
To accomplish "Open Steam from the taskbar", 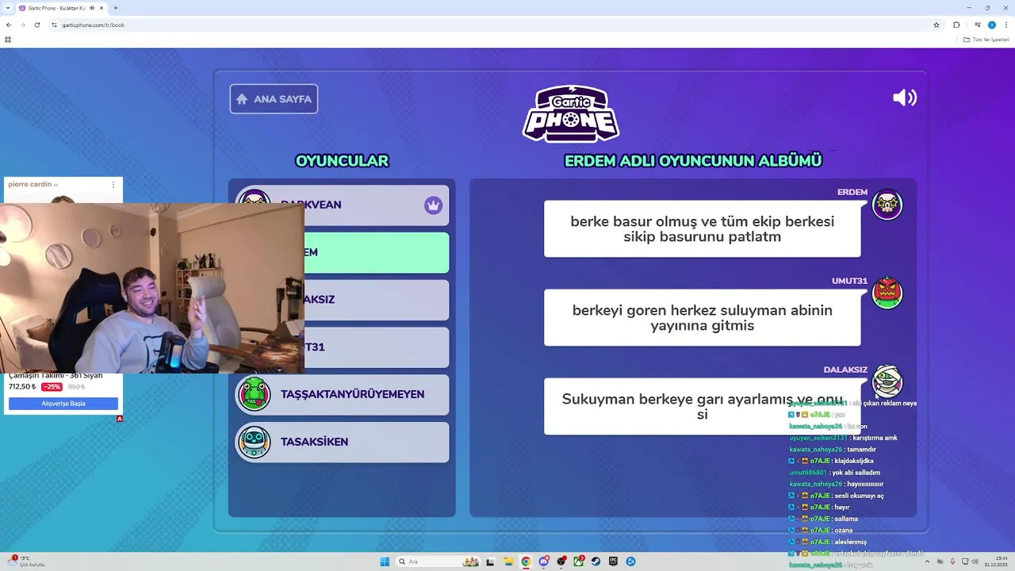I will pos(596,561).
